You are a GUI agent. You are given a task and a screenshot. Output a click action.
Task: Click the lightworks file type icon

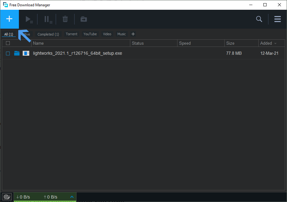tap(26, 53)
